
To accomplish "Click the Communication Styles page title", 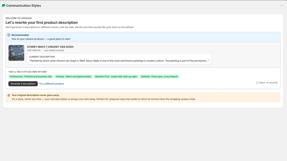I will point(24,6).
